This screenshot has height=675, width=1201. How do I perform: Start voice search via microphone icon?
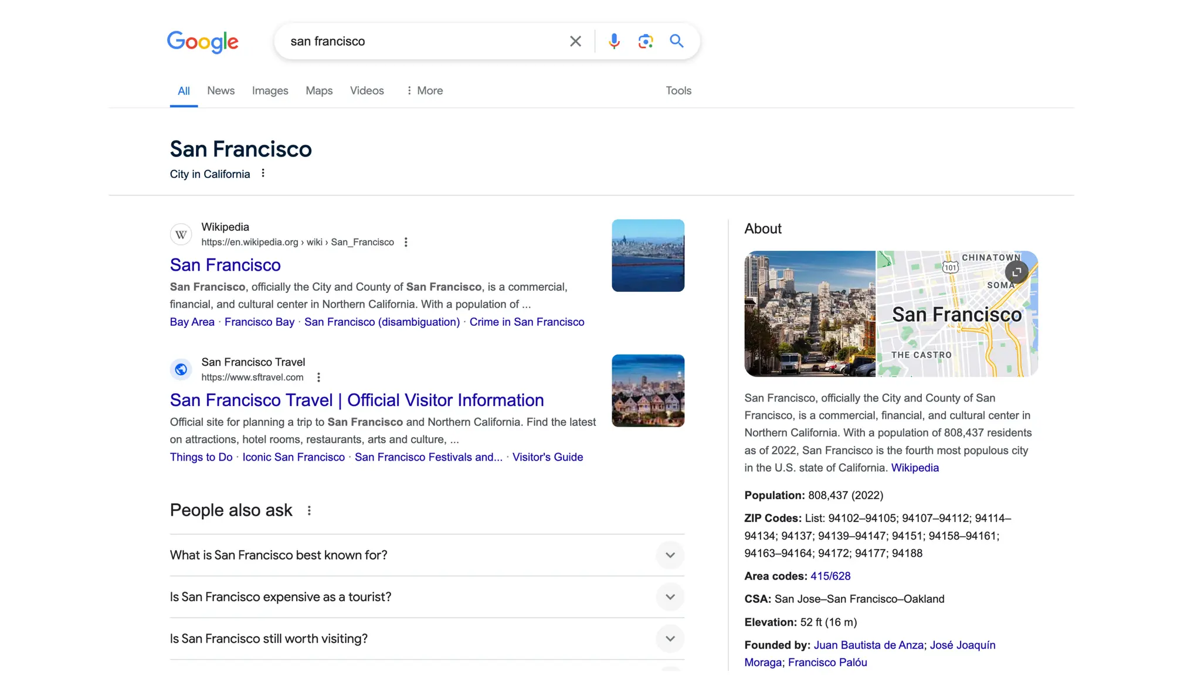coord(614,41)
